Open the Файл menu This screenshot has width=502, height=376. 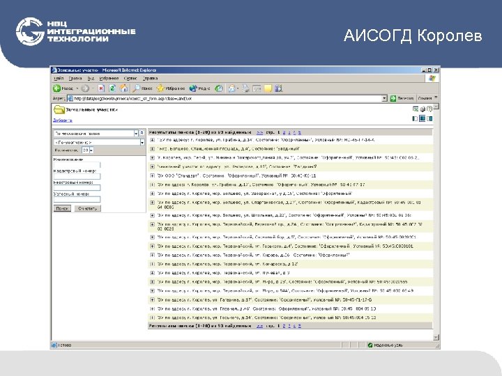tap(59, 78)
